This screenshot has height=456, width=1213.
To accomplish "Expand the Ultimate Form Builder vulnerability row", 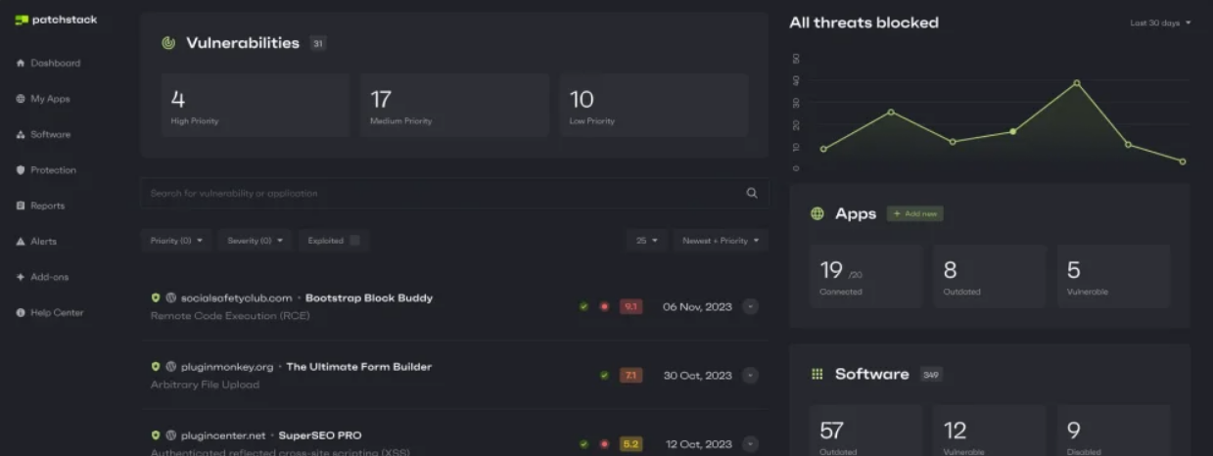I will point(750,375).
